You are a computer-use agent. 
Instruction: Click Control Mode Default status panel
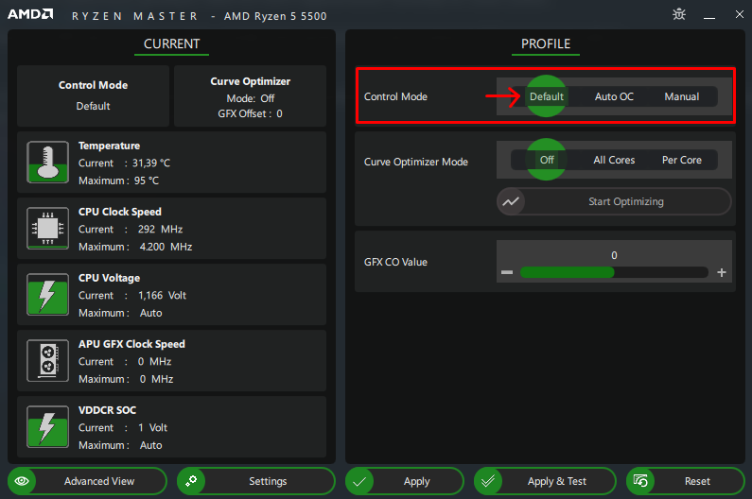coord(93,95)
